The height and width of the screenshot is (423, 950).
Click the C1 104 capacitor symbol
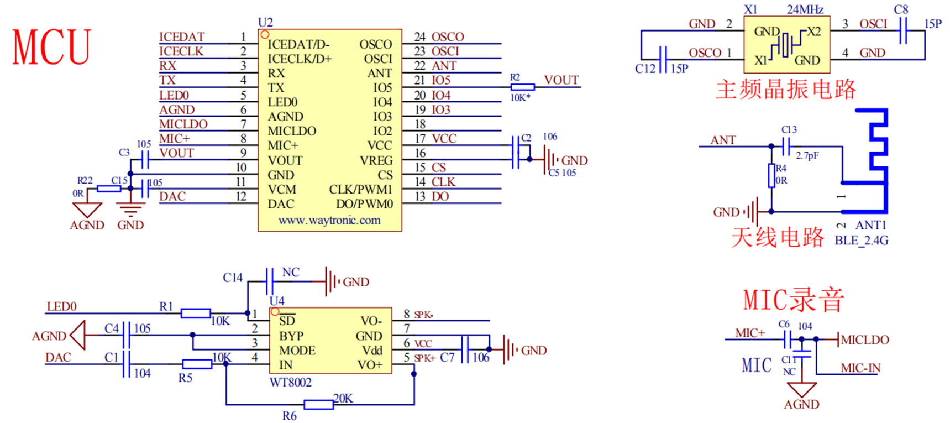(126, 364)
